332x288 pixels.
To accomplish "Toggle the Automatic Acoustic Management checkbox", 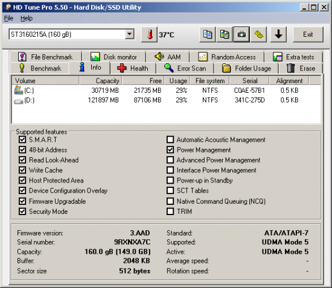I will (170, 139).
